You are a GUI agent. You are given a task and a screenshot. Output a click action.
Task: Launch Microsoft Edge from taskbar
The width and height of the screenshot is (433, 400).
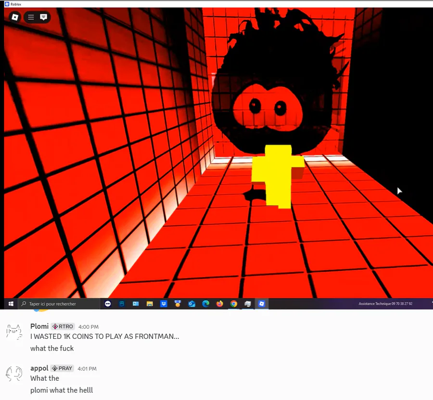tap(206, 304)
